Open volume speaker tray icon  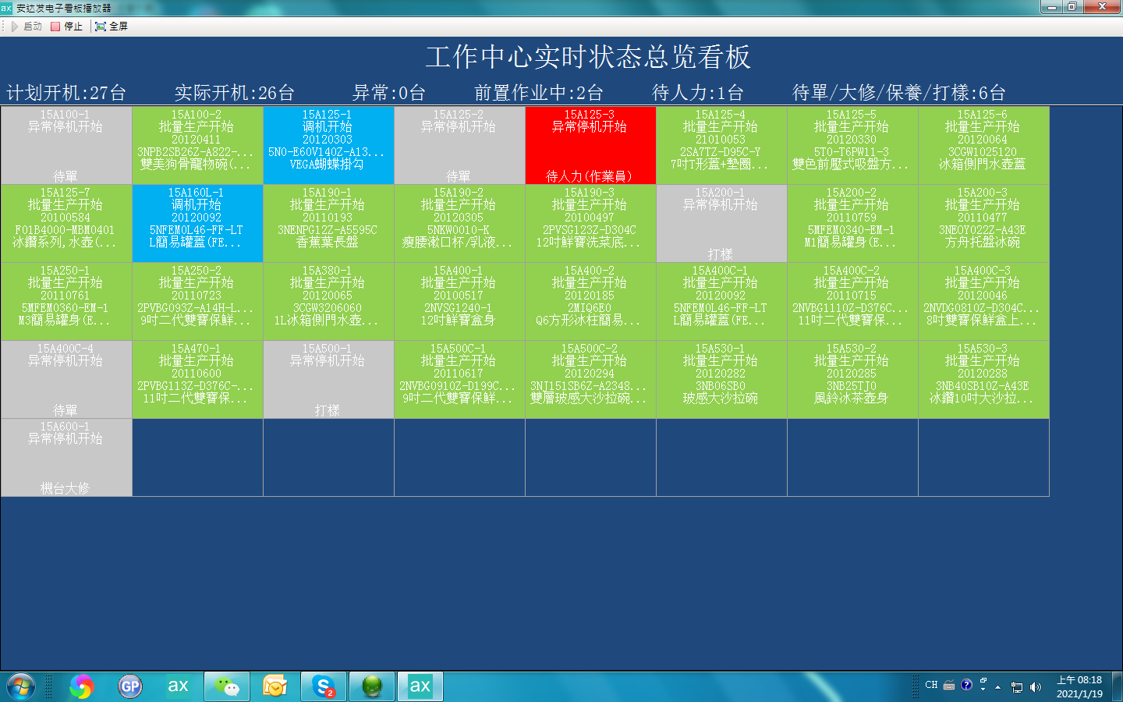coord(1035,687)
